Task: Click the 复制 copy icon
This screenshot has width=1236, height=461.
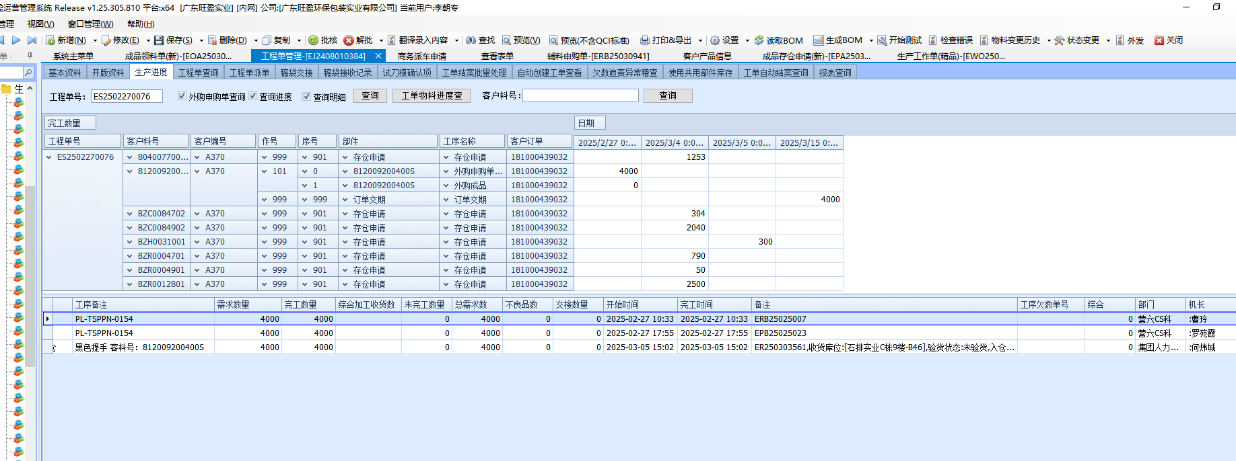Action: tap(267, 40)
